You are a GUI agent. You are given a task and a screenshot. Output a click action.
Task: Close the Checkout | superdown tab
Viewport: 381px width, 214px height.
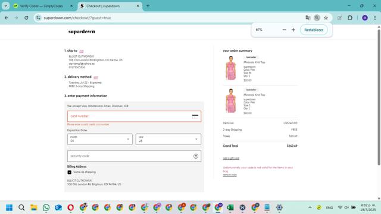click(x=138, y=6)
